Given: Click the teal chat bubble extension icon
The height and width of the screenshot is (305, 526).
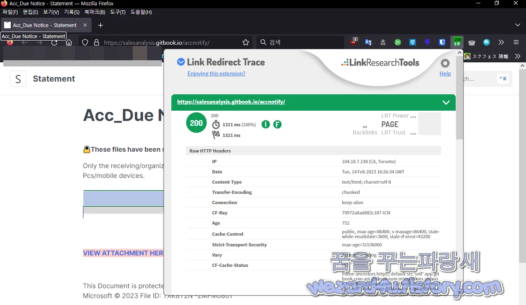Looking at the screenshot, I should pyautogui.click(x=487, y=42).
